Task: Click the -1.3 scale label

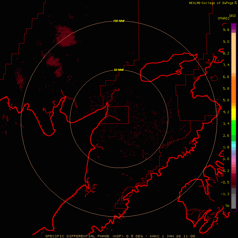Action: click(225, 194)
